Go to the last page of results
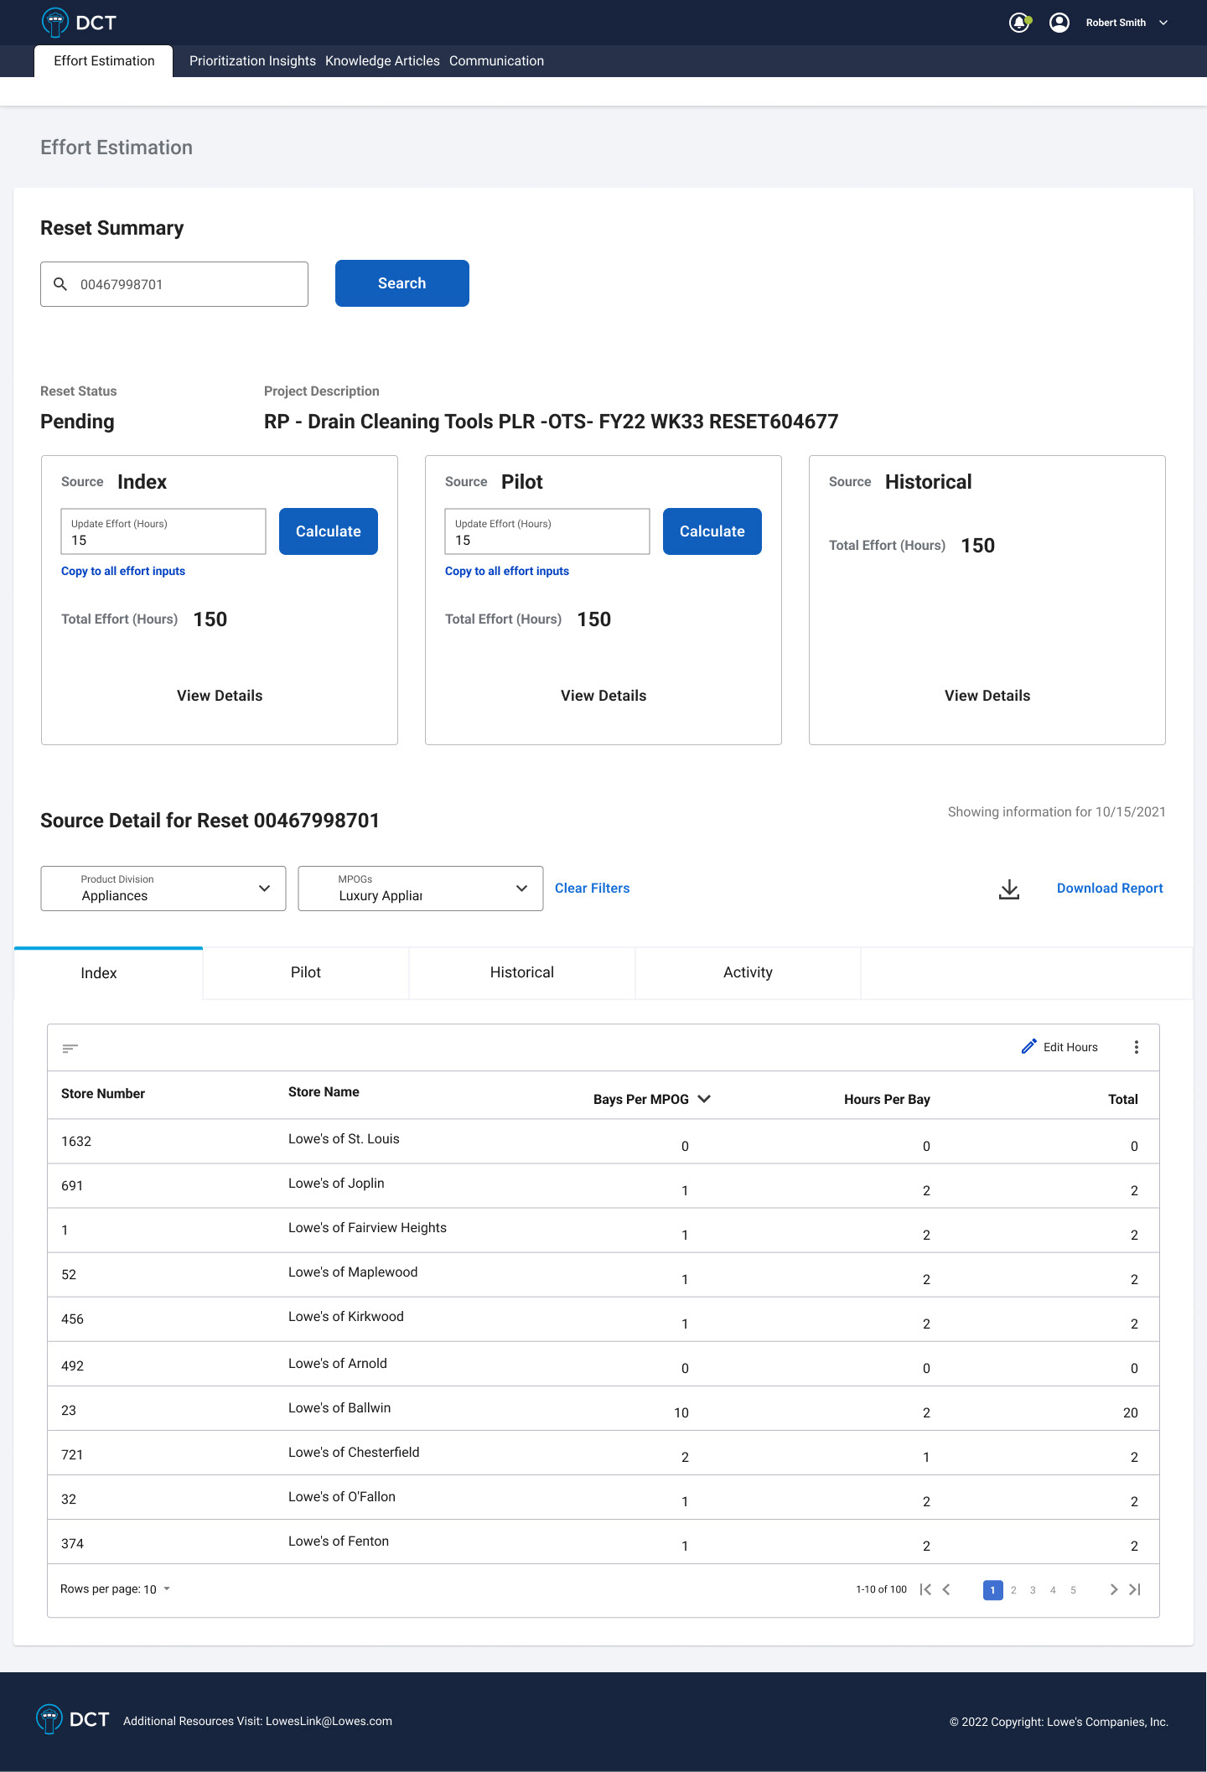 pyautogui.click(x=1135, y=1589)
